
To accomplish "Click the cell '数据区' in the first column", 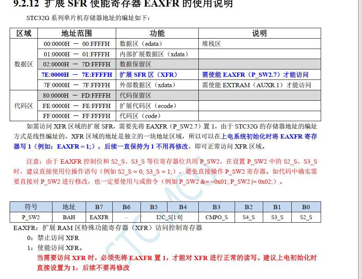I will click(24, 64).
